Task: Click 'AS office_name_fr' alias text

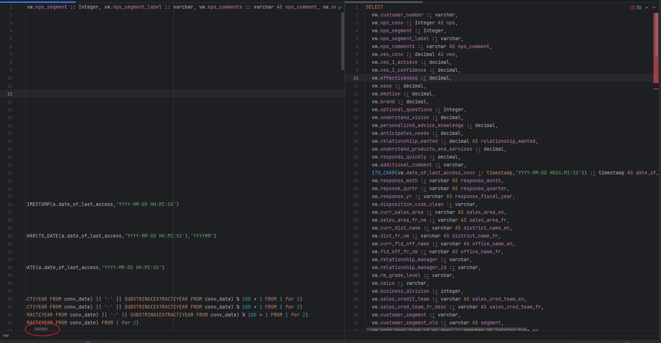Action: (477, 252)
